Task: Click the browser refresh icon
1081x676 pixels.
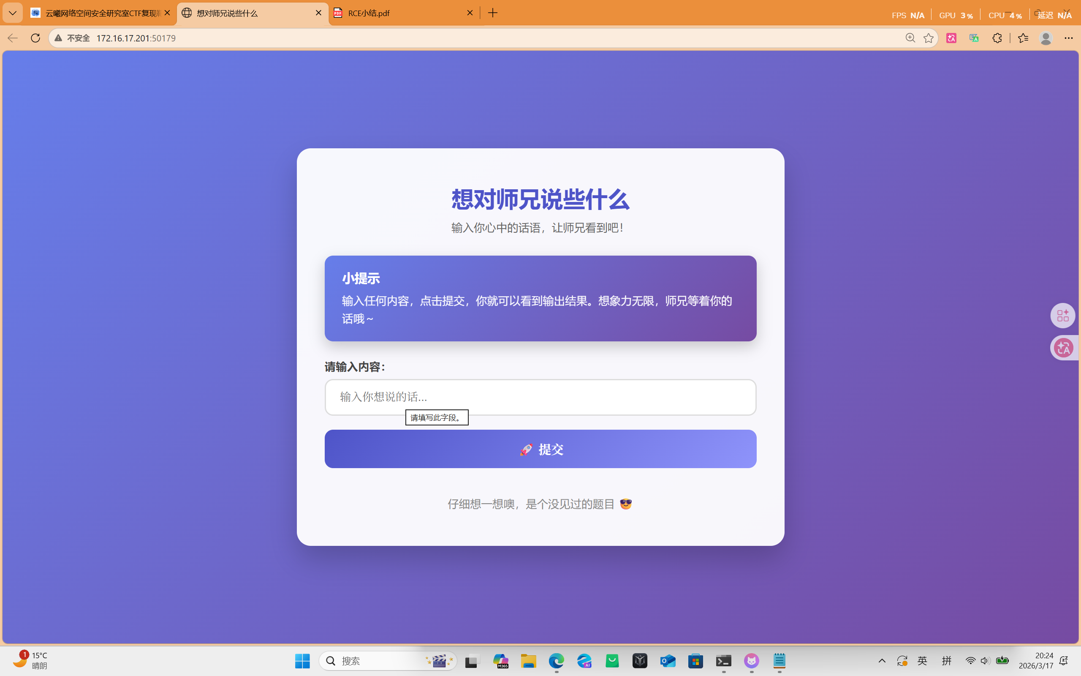Action: (x=35, y=38)
